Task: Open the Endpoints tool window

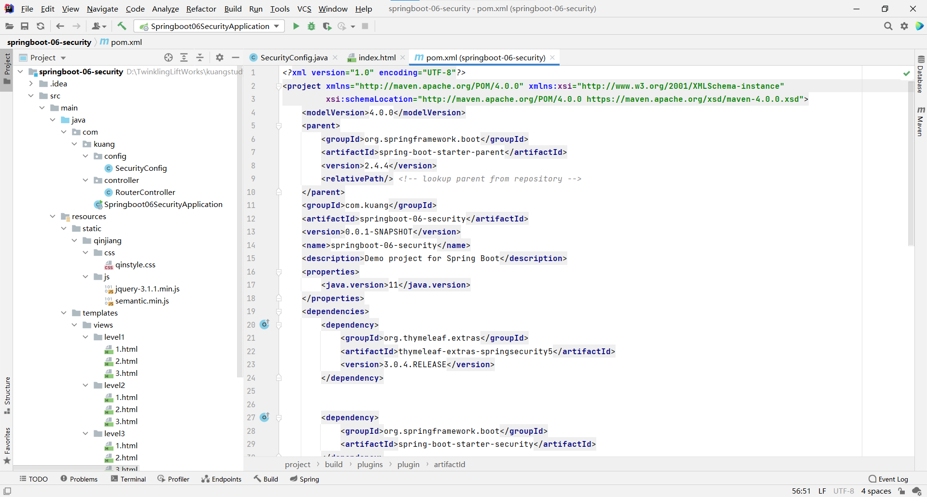Action: [x=222, y=479]
